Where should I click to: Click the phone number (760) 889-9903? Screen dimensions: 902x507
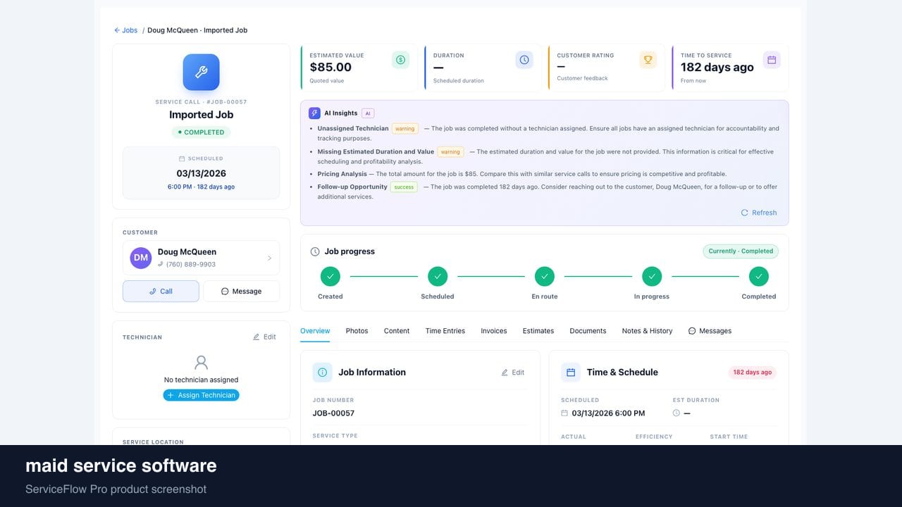click(x=191, y=265)
